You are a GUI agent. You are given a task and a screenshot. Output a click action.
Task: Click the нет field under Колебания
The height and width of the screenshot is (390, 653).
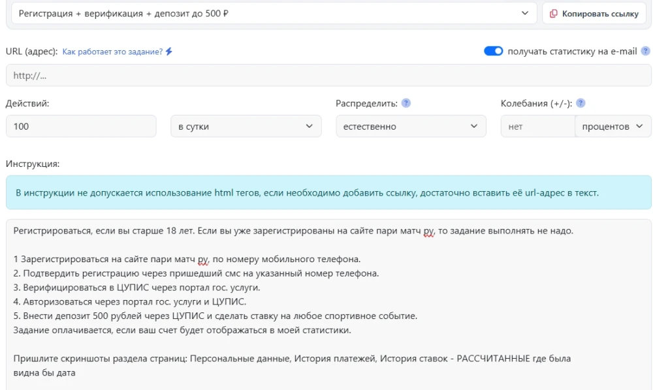pos(537,126)
